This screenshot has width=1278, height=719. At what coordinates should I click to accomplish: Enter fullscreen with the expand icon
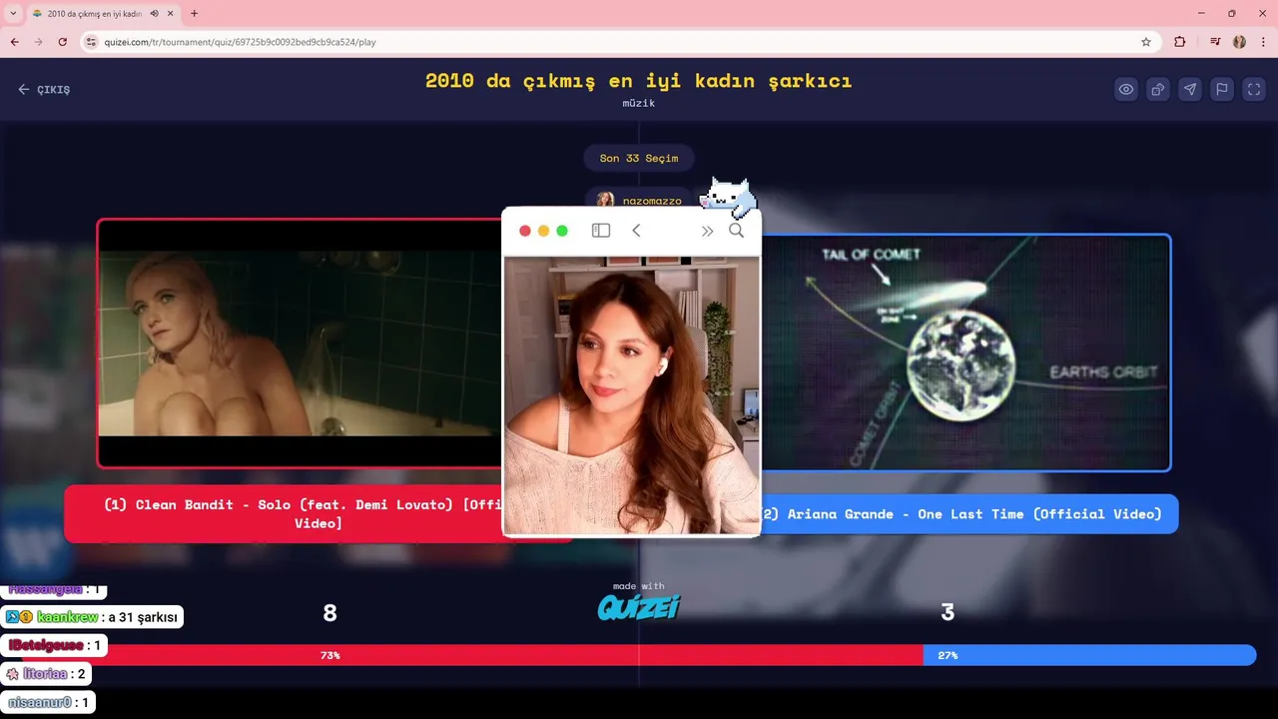pos(1254,89)
